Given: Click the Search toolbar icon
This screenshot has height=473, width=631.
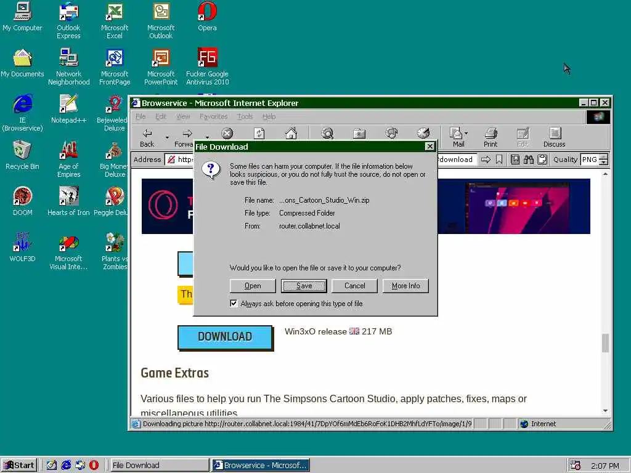Looking at the screenshot, I should pos(327,133).
